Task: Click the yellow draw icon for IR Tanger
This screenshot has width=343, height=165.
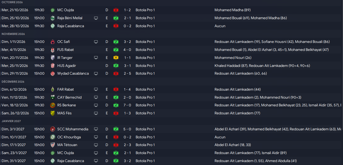Action: pos(116,58)
